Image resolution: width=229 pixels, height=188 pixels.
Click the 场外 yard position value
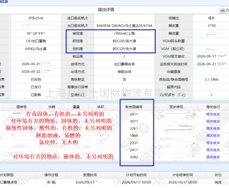[x=211, y=18]
